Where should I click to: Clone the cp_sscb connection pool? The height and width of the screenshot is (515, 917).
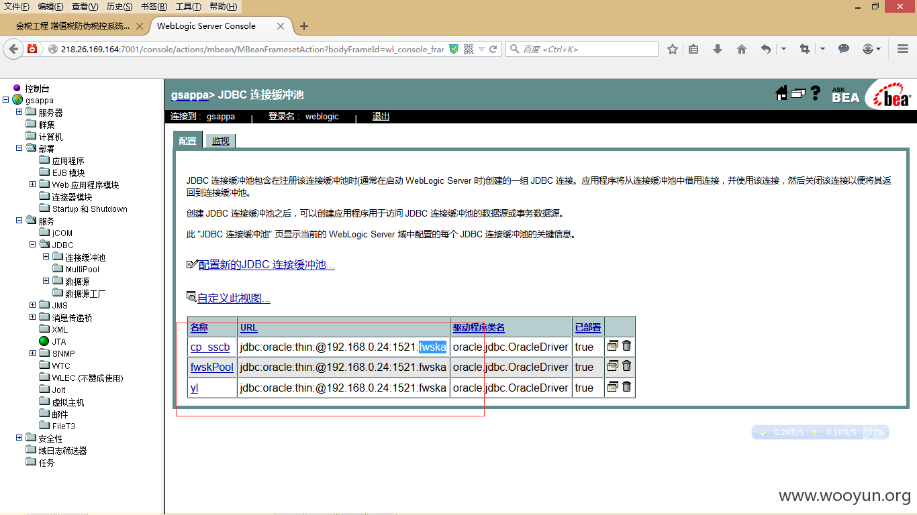pyautogui.click(x=612, y=345)
